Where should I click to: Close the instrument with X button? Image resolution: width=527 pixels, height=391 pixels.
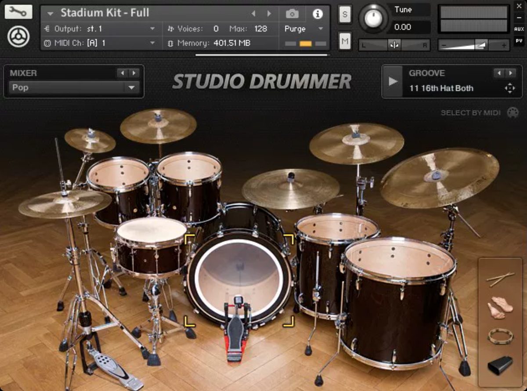tap(519, 7)
